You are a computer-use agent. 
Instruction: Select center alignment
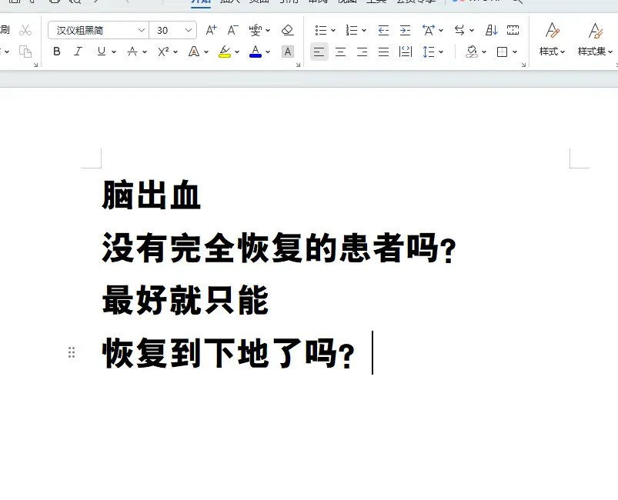(340, 52)
